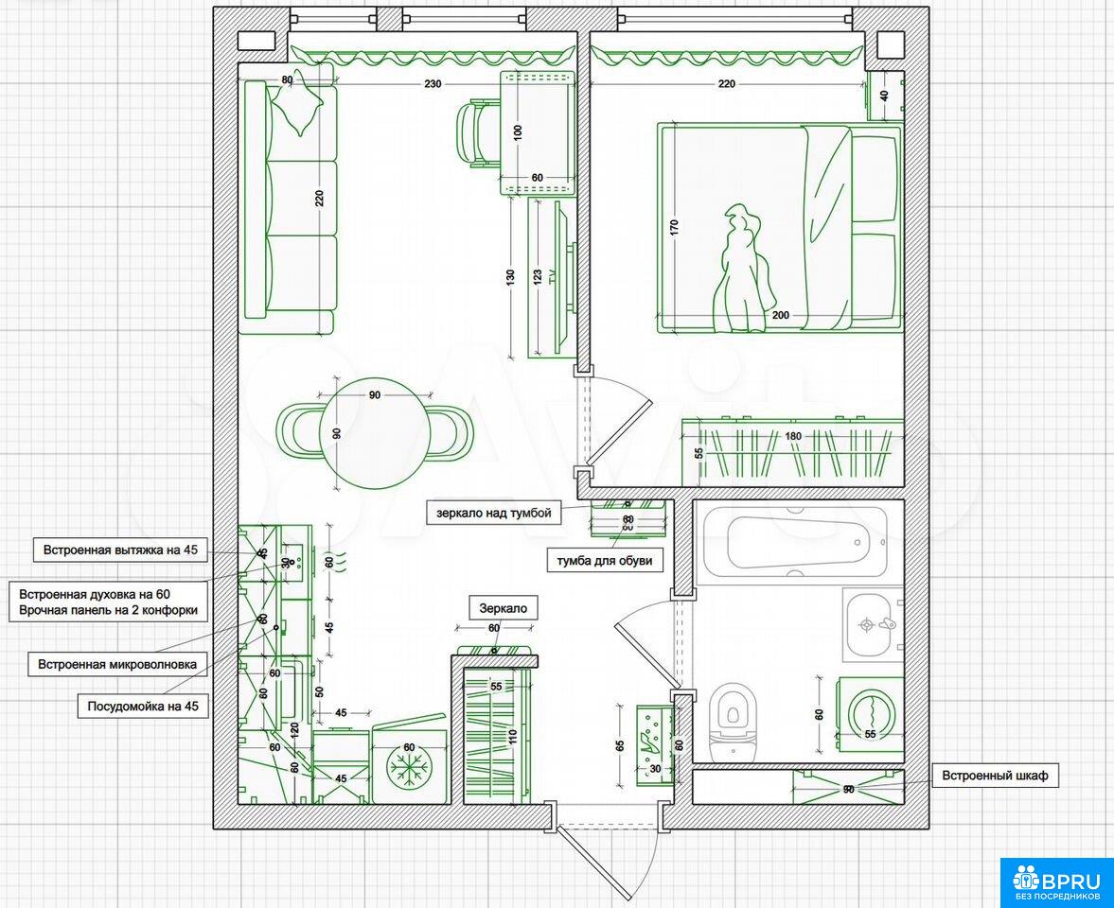Image resolution: width=1114 pixels, height=908 pixels.
Task: Select the bathtub symbol
Action: tap(798, 543)
